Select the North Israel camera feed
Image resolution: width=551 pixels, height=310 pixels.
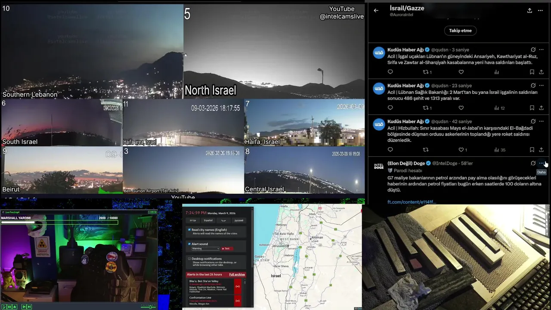tap(274, 51)
